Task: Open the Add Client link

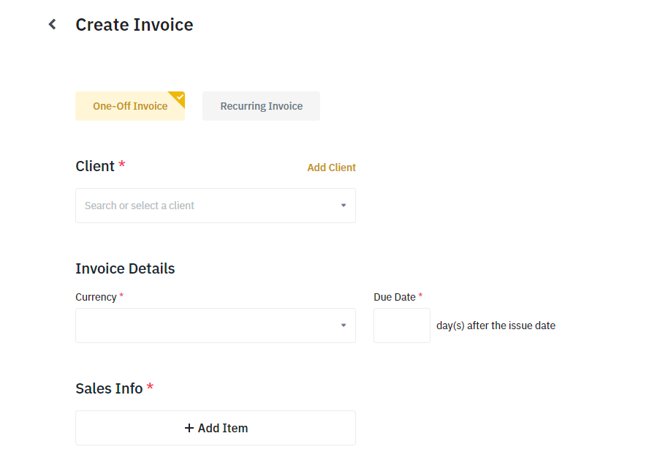Action: click(x=331, y=168)
